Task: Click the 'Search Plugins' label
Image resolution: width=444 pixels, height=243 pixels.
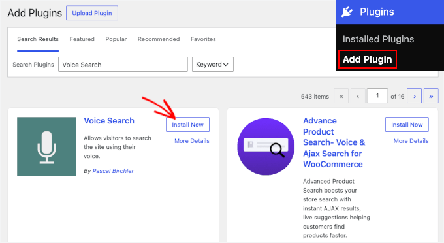Action: 33,65
